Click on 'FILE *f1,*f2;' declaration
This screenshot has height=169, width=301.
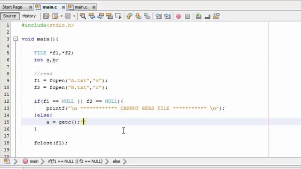54,53
